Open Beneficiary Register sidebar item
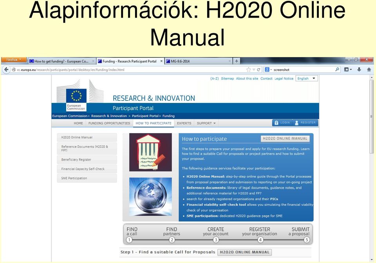Image resolution: width=376 pixels, height=263 pixels. (87, 160)
